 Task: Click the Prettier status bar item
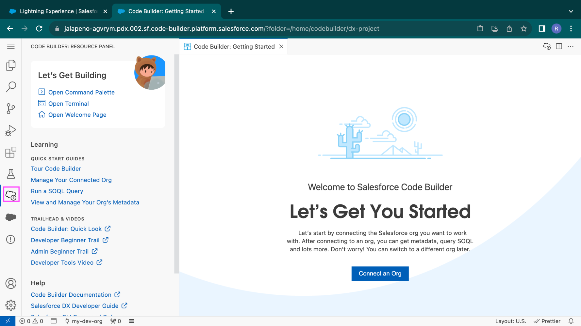coord(547,321)
